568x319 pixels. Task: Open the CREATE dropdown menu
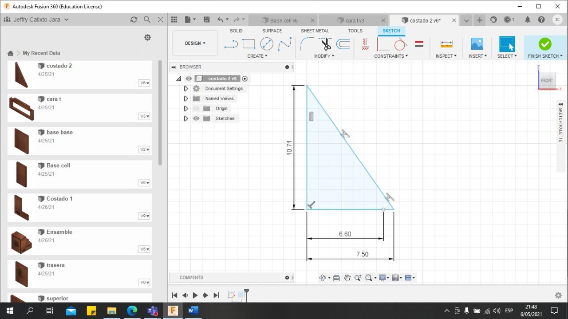click(257, 56)
